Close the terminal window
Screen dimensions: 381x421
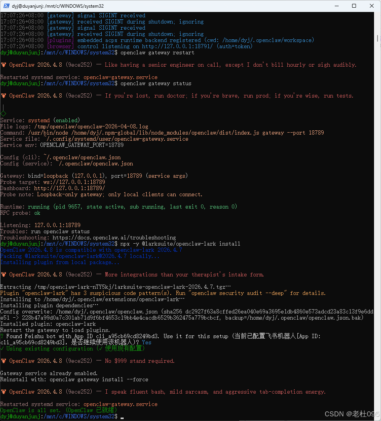(x=372, y=6)
